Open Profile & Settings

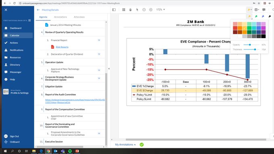[x=20, y=93]
